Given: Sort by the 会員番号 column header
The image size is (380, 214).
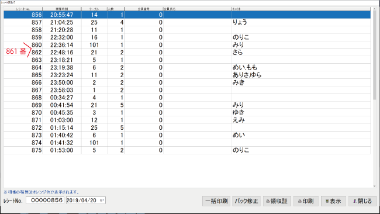Looking at the screenshot, I should 144,9.
